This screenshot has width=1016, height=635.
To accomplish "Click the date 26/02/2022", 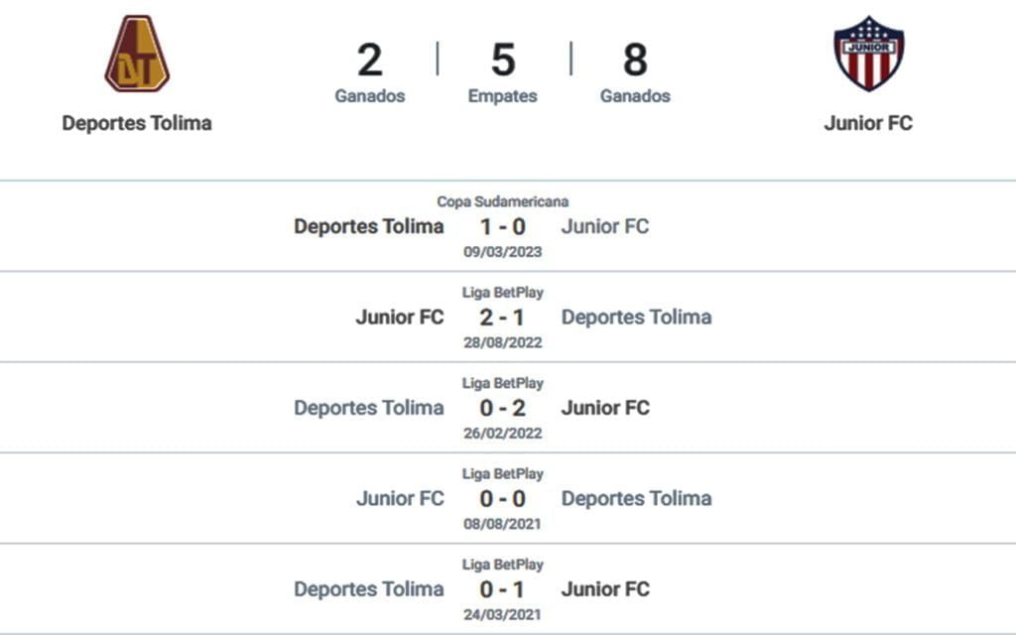I will (503, 433).
